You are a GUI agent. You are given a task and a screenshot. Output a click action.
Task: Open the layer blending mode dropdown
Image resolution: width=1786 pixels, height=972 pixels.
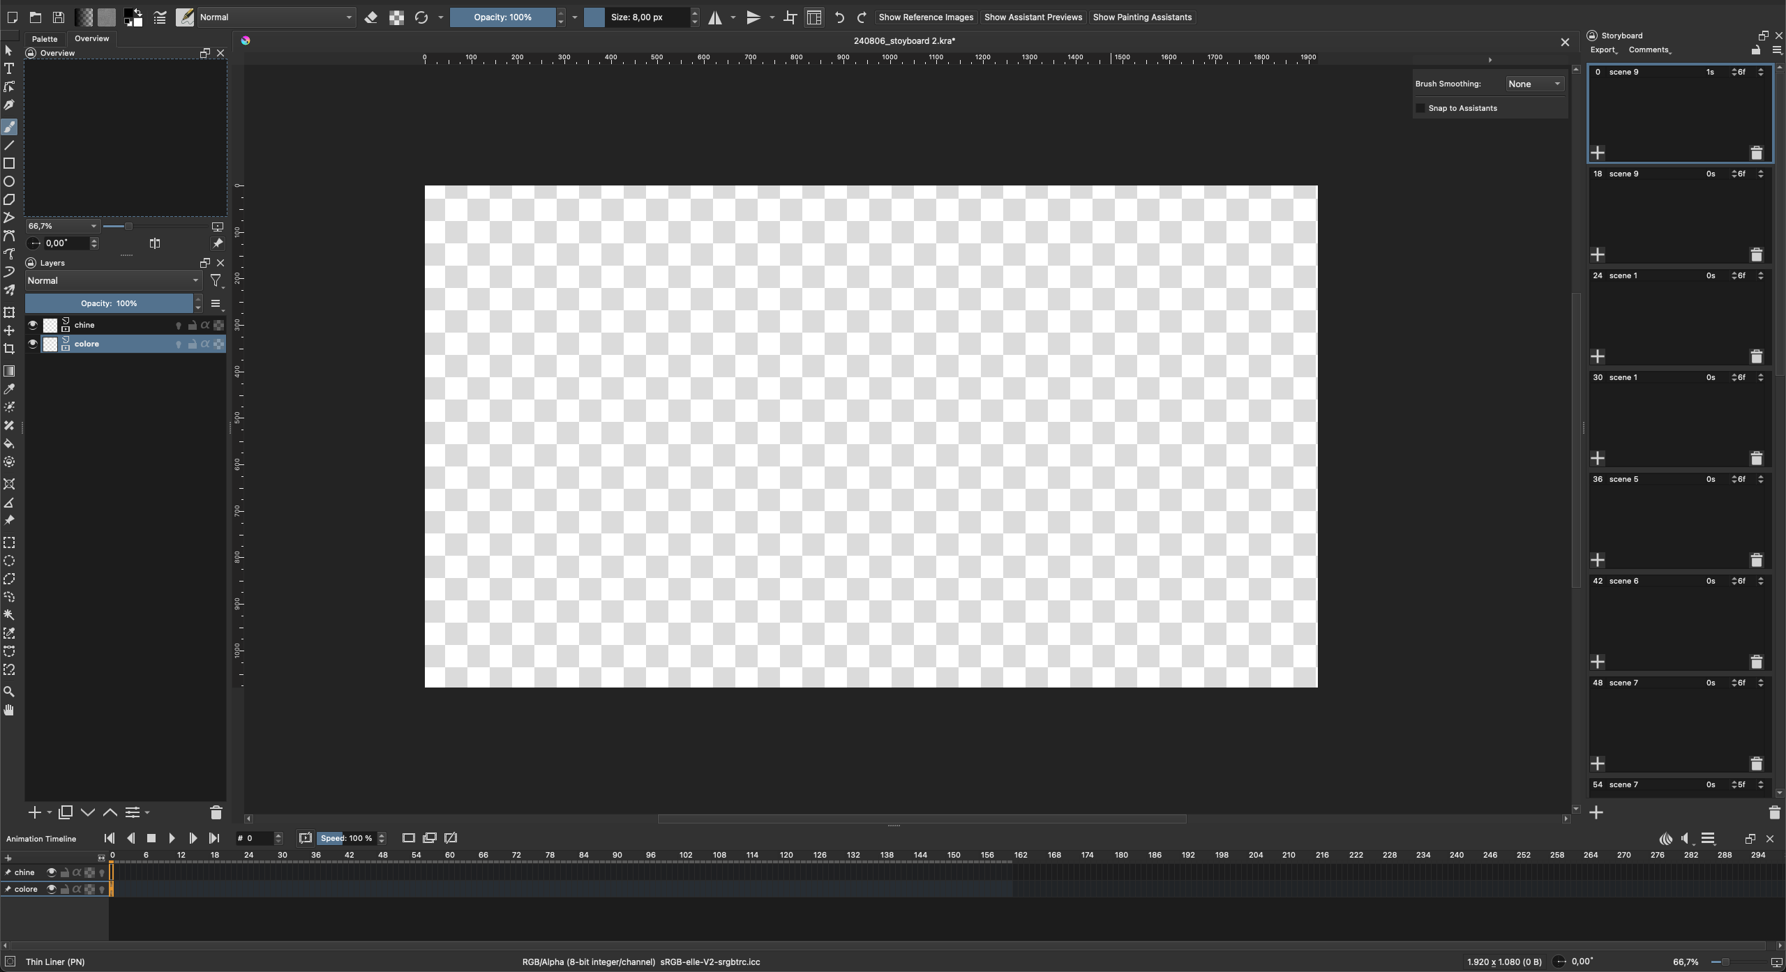tap(114, 280)
